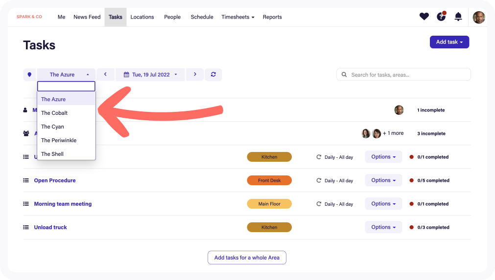
Task: Open the People tab
Action: (x=172, y=17)
